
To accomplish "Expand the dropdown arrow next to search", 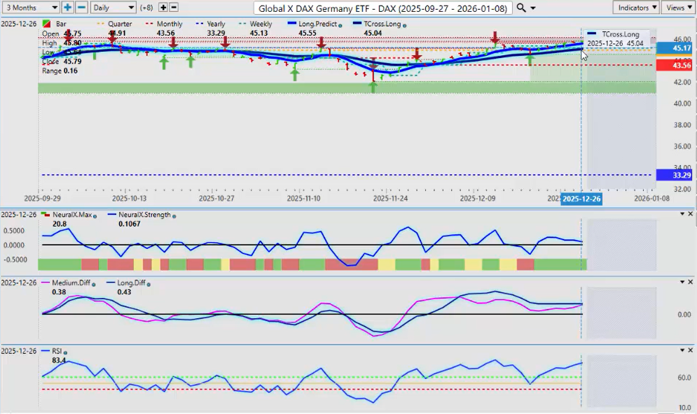I will click(x=534, y=8).
